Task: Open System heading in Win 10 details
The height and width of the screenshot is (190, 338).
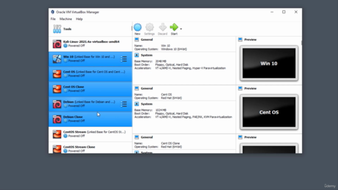Action: click(x=146, y=55)
